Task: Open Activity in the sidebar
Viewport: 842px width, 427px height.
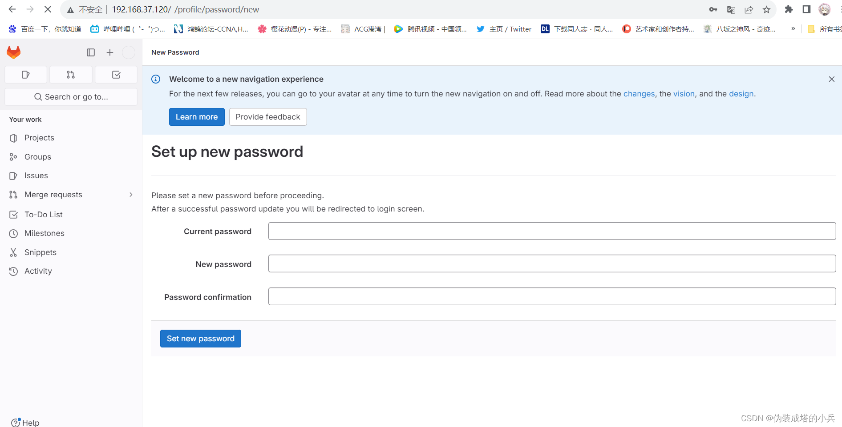Action: [x=71, y=271]
